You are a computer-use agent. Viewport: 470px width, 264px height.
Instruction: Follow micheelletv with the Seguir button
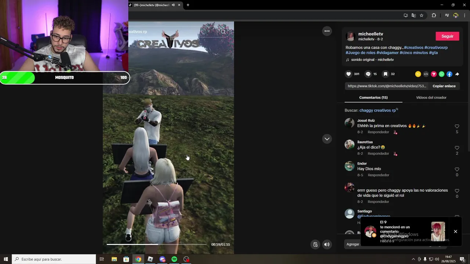click(447, 36)
